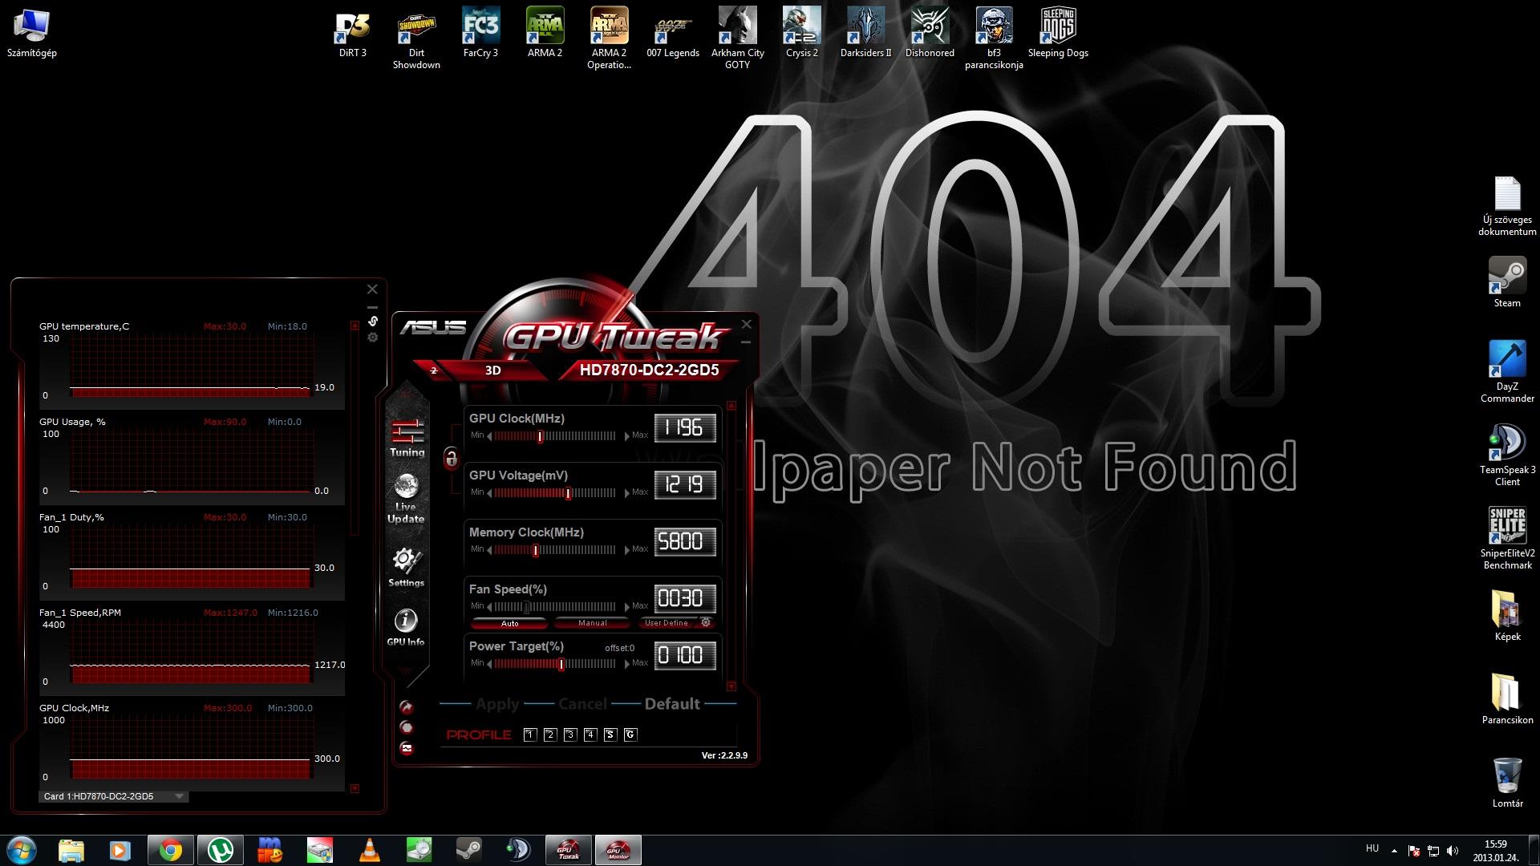Open the Windows Start menu
The image size is (1540, 866).
pos(22,850)
